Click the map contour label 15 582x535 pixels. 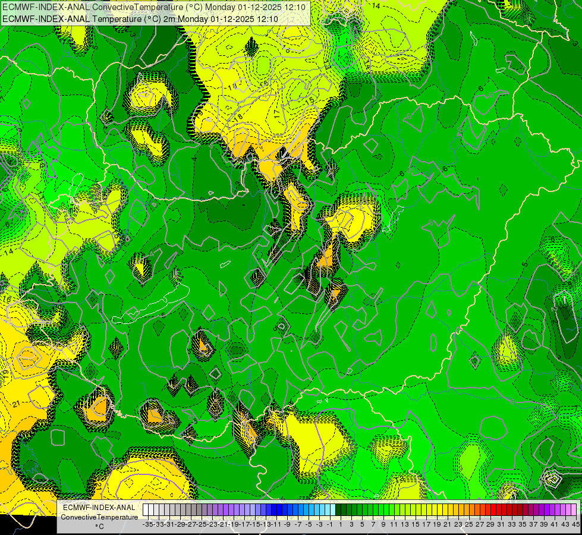tap(310, 100)
